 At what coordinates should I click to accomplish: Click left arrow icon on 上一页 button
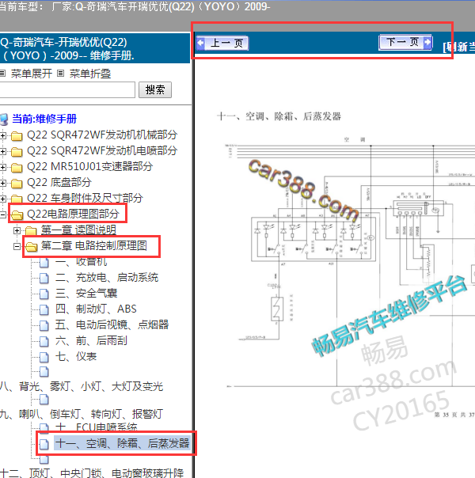click(x=201, y=43)
